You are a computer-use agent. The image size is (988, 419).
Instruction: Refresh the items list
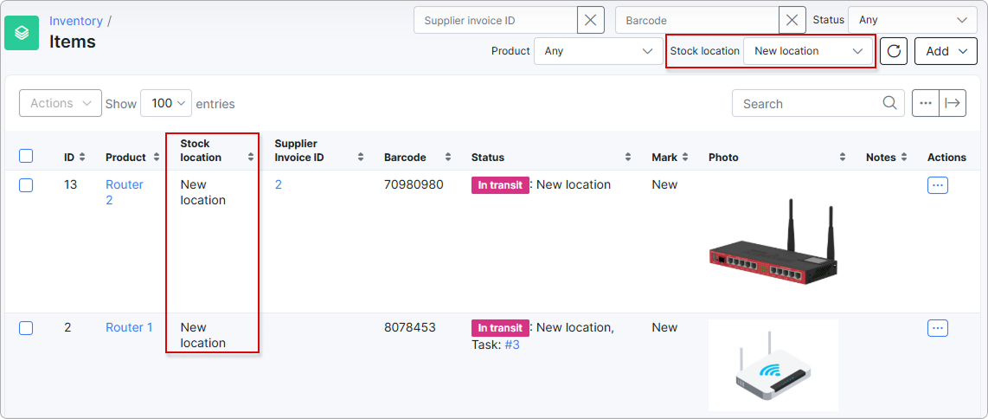pyautogui.click(x=894, y=51)
